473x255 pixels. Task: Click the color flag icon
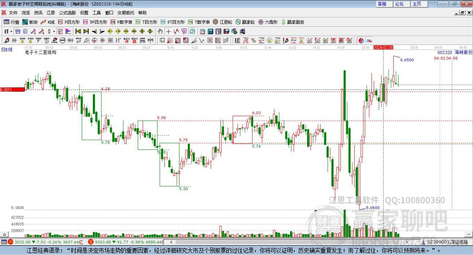tap(68, 31)
